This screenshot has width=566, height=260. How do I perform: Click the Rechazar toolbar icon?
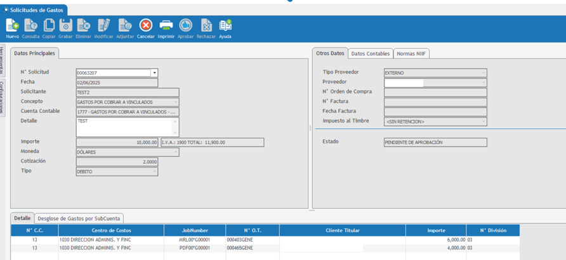click(206, 25)
